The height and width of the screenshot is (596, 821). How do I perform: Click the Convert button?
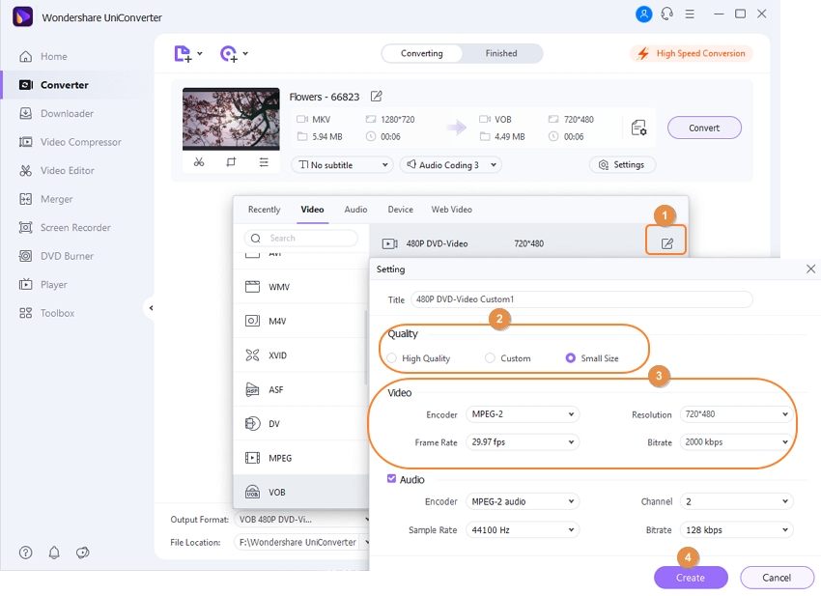[704, 128]
